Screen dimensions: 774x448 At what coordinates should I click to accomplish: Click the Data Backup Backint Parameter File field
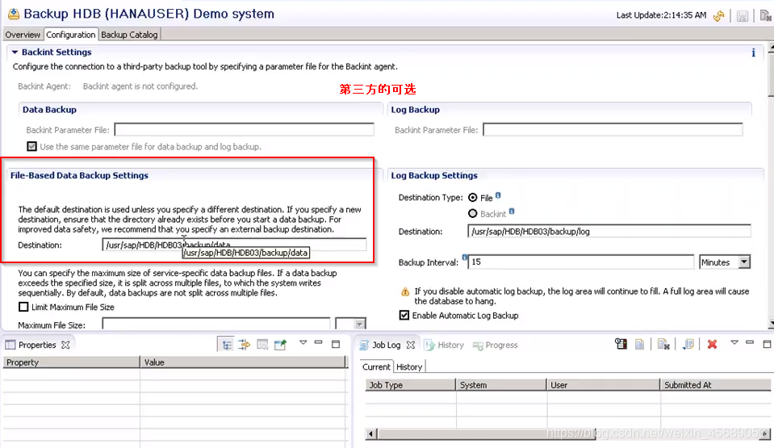[244, 129]
